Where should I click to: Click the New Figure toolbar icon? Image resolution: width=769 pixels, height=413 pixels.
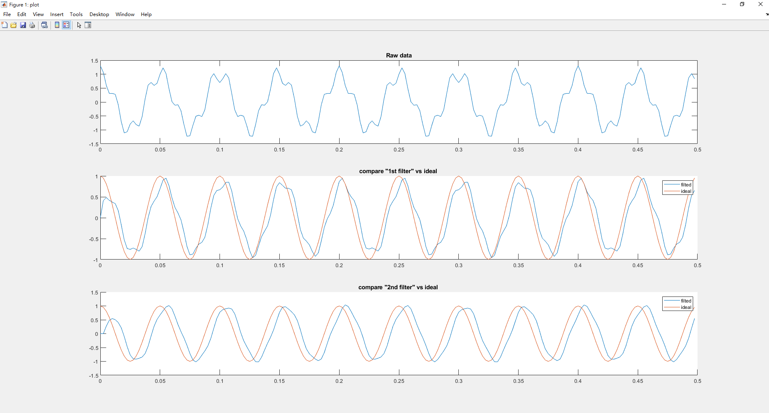coord(4,25)
